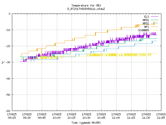Viewport: 166px width, 125px height.
Task: Click the chart title 'Temperature for MEX'
Action: [x=86, y=5]
